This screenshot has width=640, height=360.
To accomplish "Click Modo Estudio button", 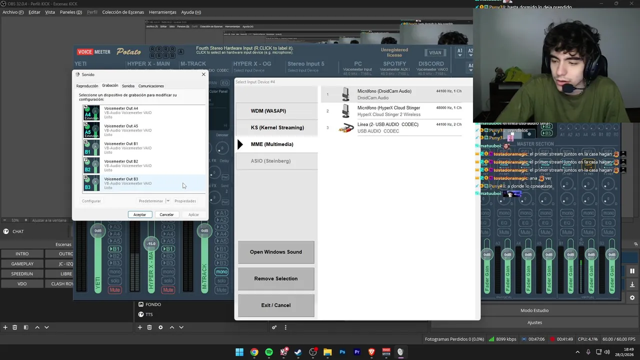I will (x=534, y=310).
